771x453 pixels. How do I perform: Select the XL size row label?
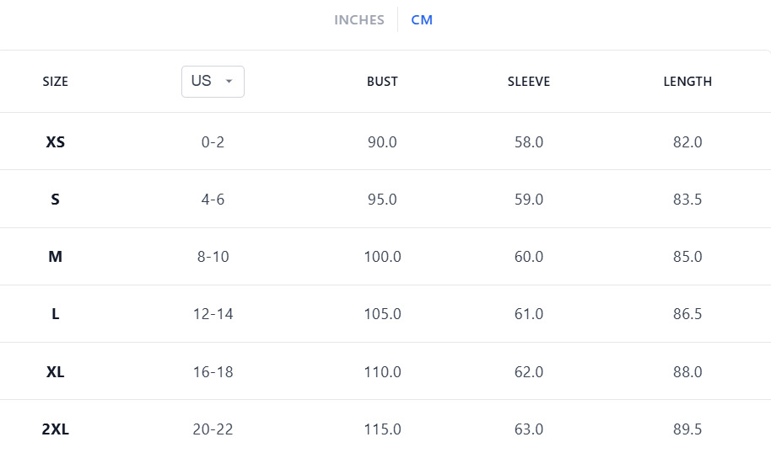pos(56,371)
